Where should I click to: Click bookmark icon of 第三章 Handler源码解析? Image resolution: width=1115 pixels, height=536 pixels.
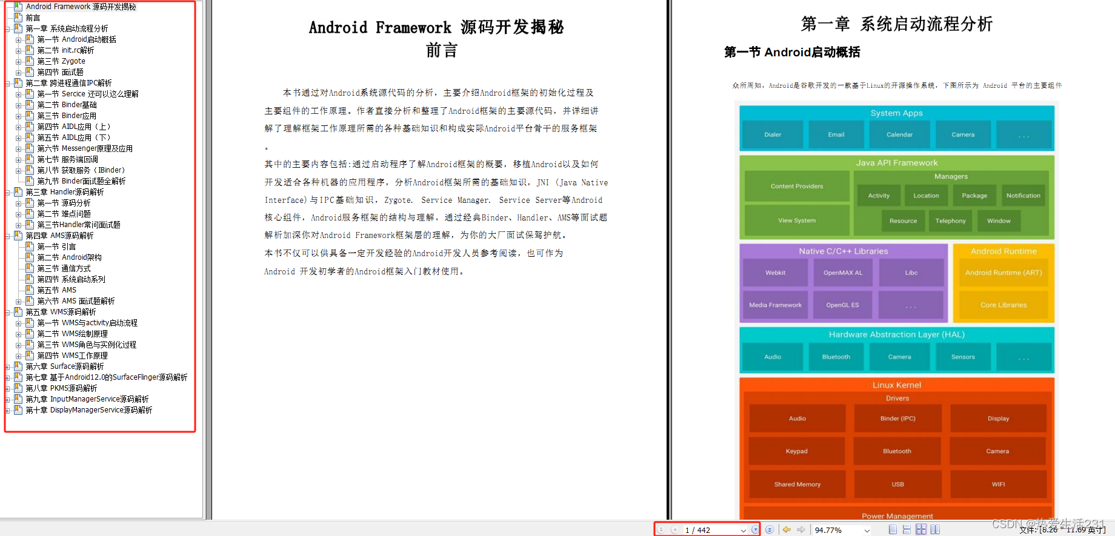click(x=18, y=192)
